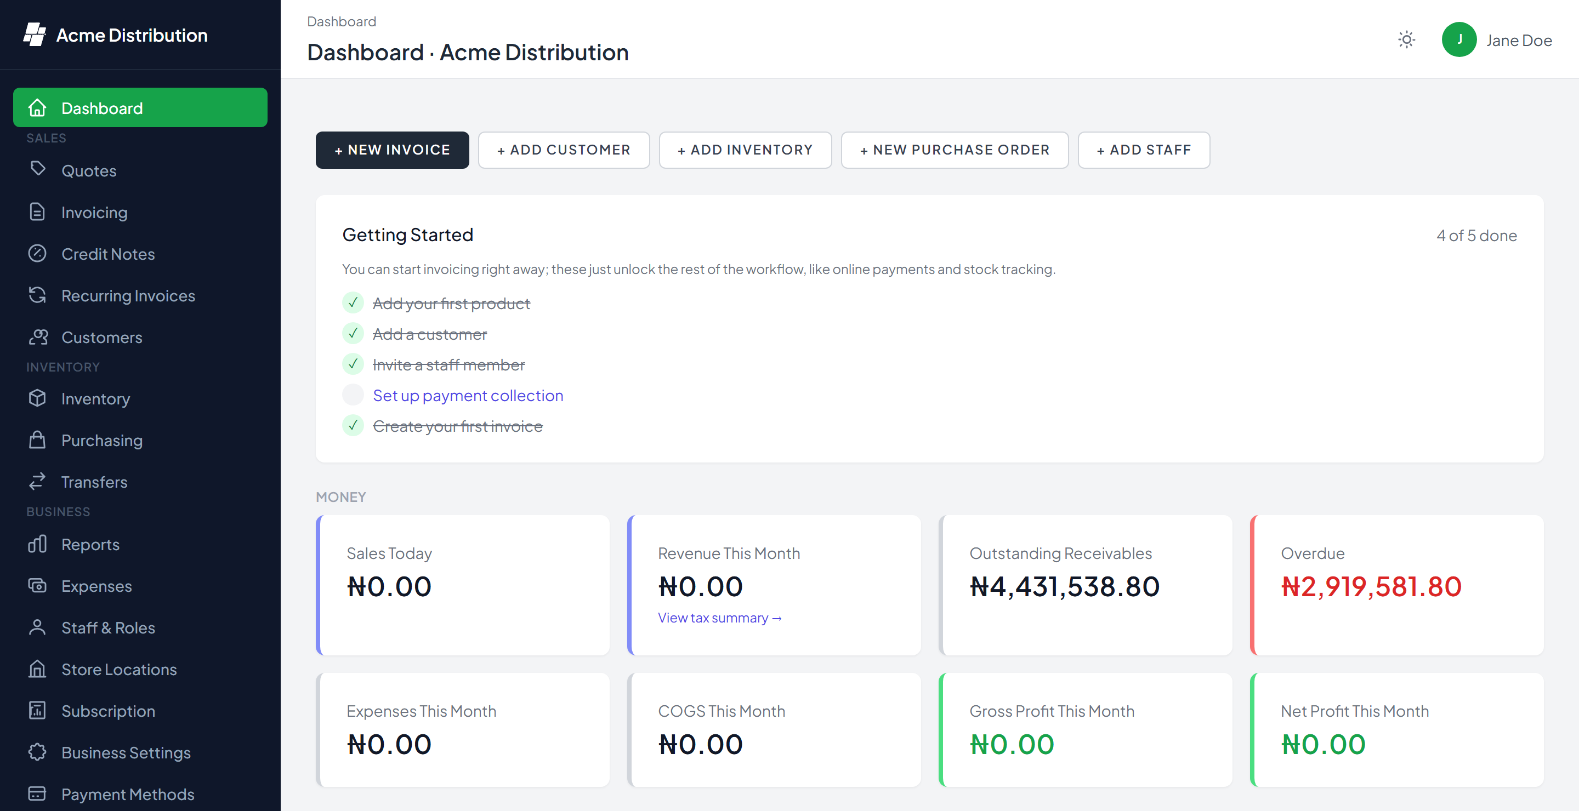Click the Net Profit This Month card
Screen dimensions: 1579x811
coord(1397,730)
